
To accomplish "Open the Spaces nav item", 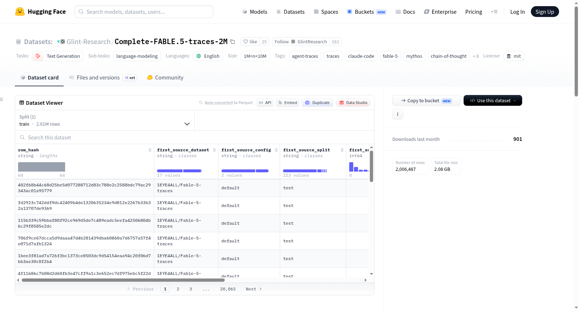I will pos(326,12).
